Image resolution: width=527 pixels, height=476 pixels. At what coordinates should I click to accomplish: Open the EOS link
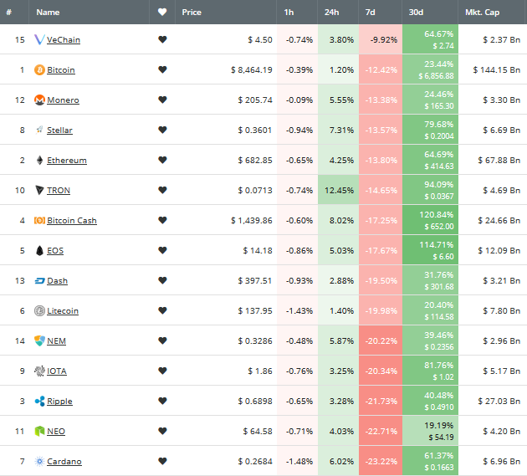(x=55, y=250)
